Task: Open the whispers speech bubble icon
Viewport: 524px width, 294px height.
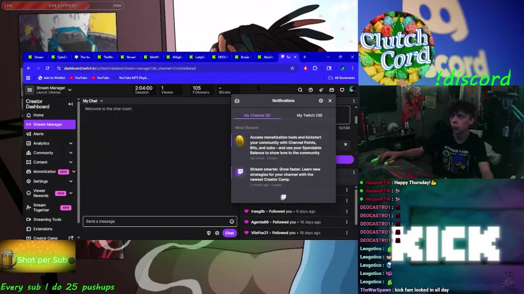Action: 342,90
